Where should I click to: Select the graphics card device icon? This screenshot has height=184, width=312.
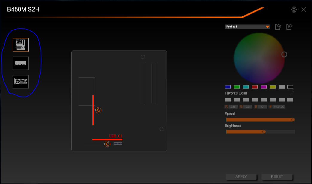tap(21, 82)
